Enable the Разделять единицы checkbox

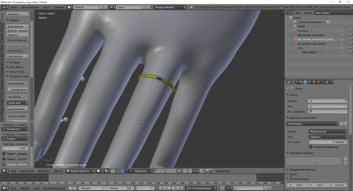tap(311, 147)
